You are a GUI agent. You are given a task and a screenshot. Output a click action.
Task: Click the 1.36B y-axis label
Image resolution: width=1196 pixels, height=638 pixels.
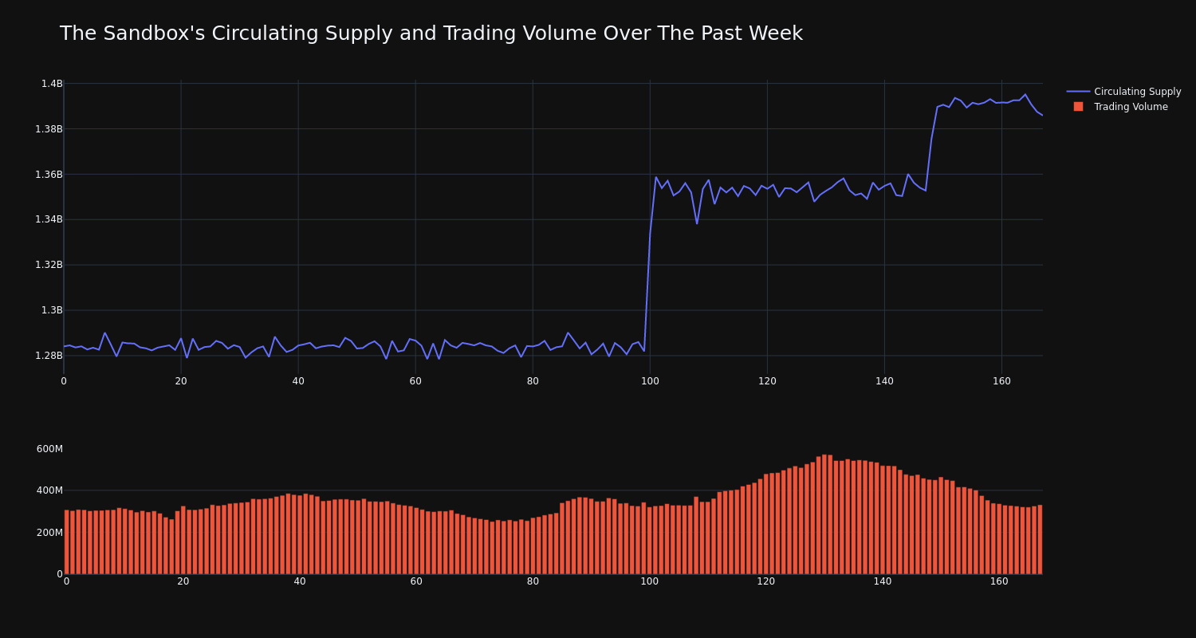[x=49, y=175]
